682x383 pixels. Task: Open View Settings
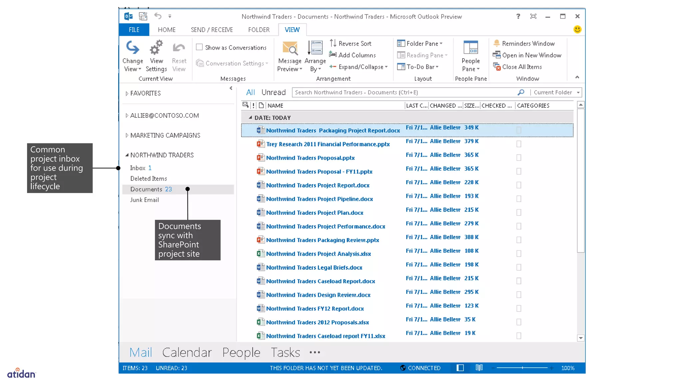(x=156, y=56)
